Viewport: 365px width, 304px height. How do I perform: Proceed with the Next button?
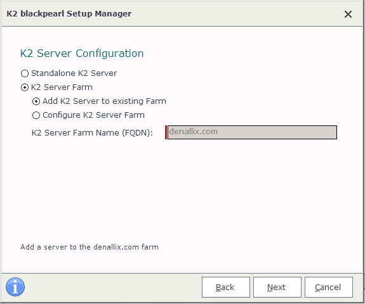coord(277,287)
